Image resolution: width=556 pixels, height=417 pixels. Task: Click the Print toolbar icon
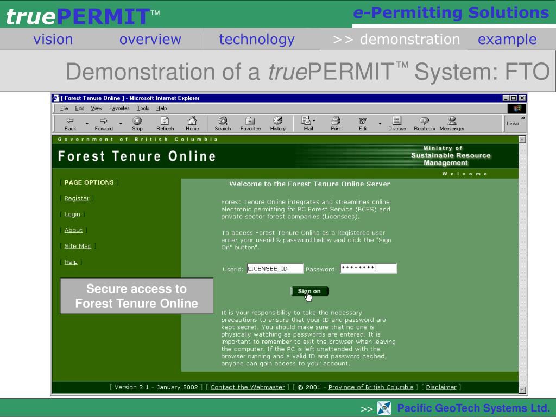[336, 121]
